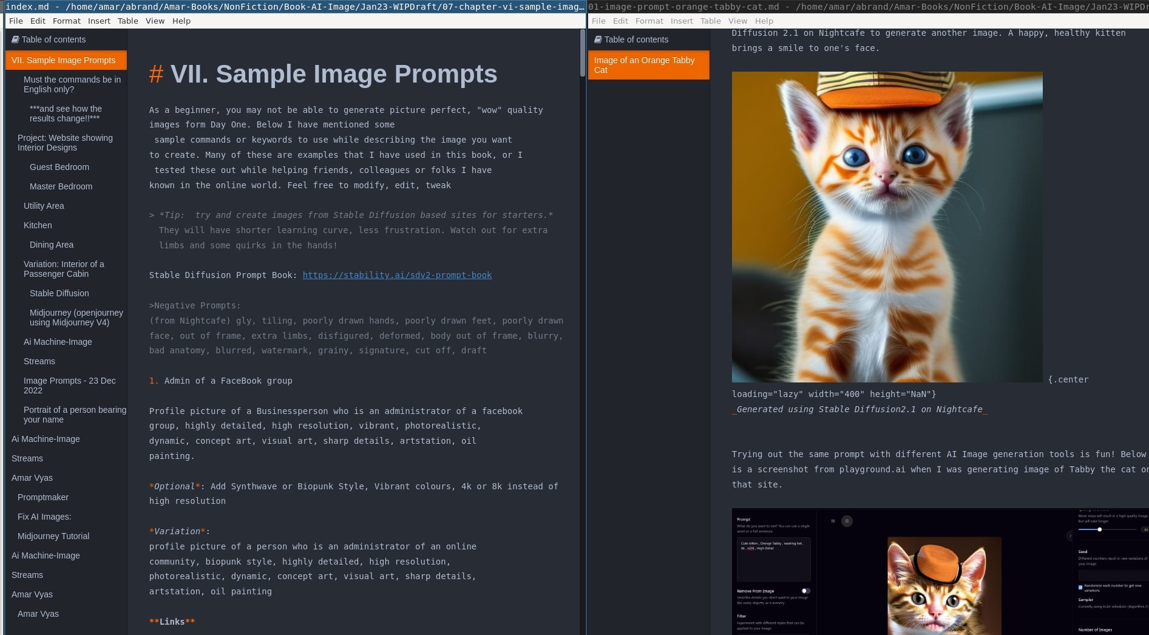Select 'Promptmaker' in table of contents

pyautogui.click(x=43, y=497)
